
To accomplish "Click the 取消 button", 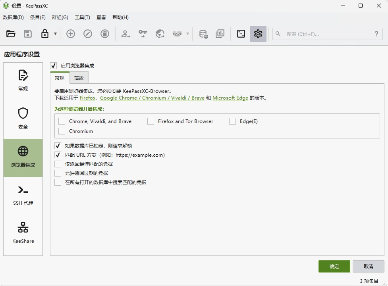I will (369, 267).
